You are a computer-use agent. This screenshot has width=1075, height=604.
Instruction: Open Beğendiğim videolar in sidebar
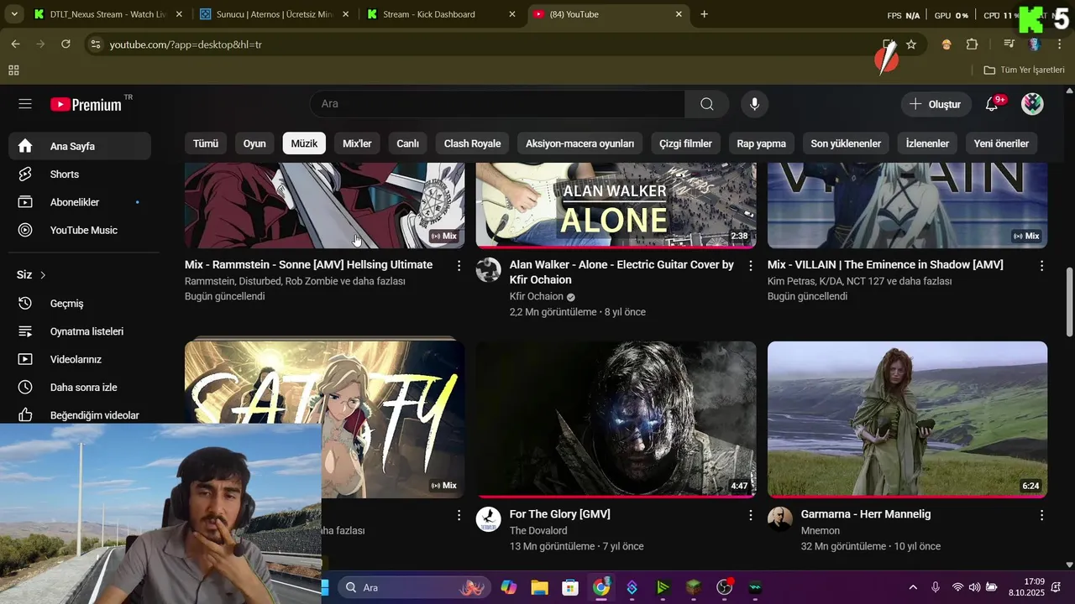[x=80, y=415]
